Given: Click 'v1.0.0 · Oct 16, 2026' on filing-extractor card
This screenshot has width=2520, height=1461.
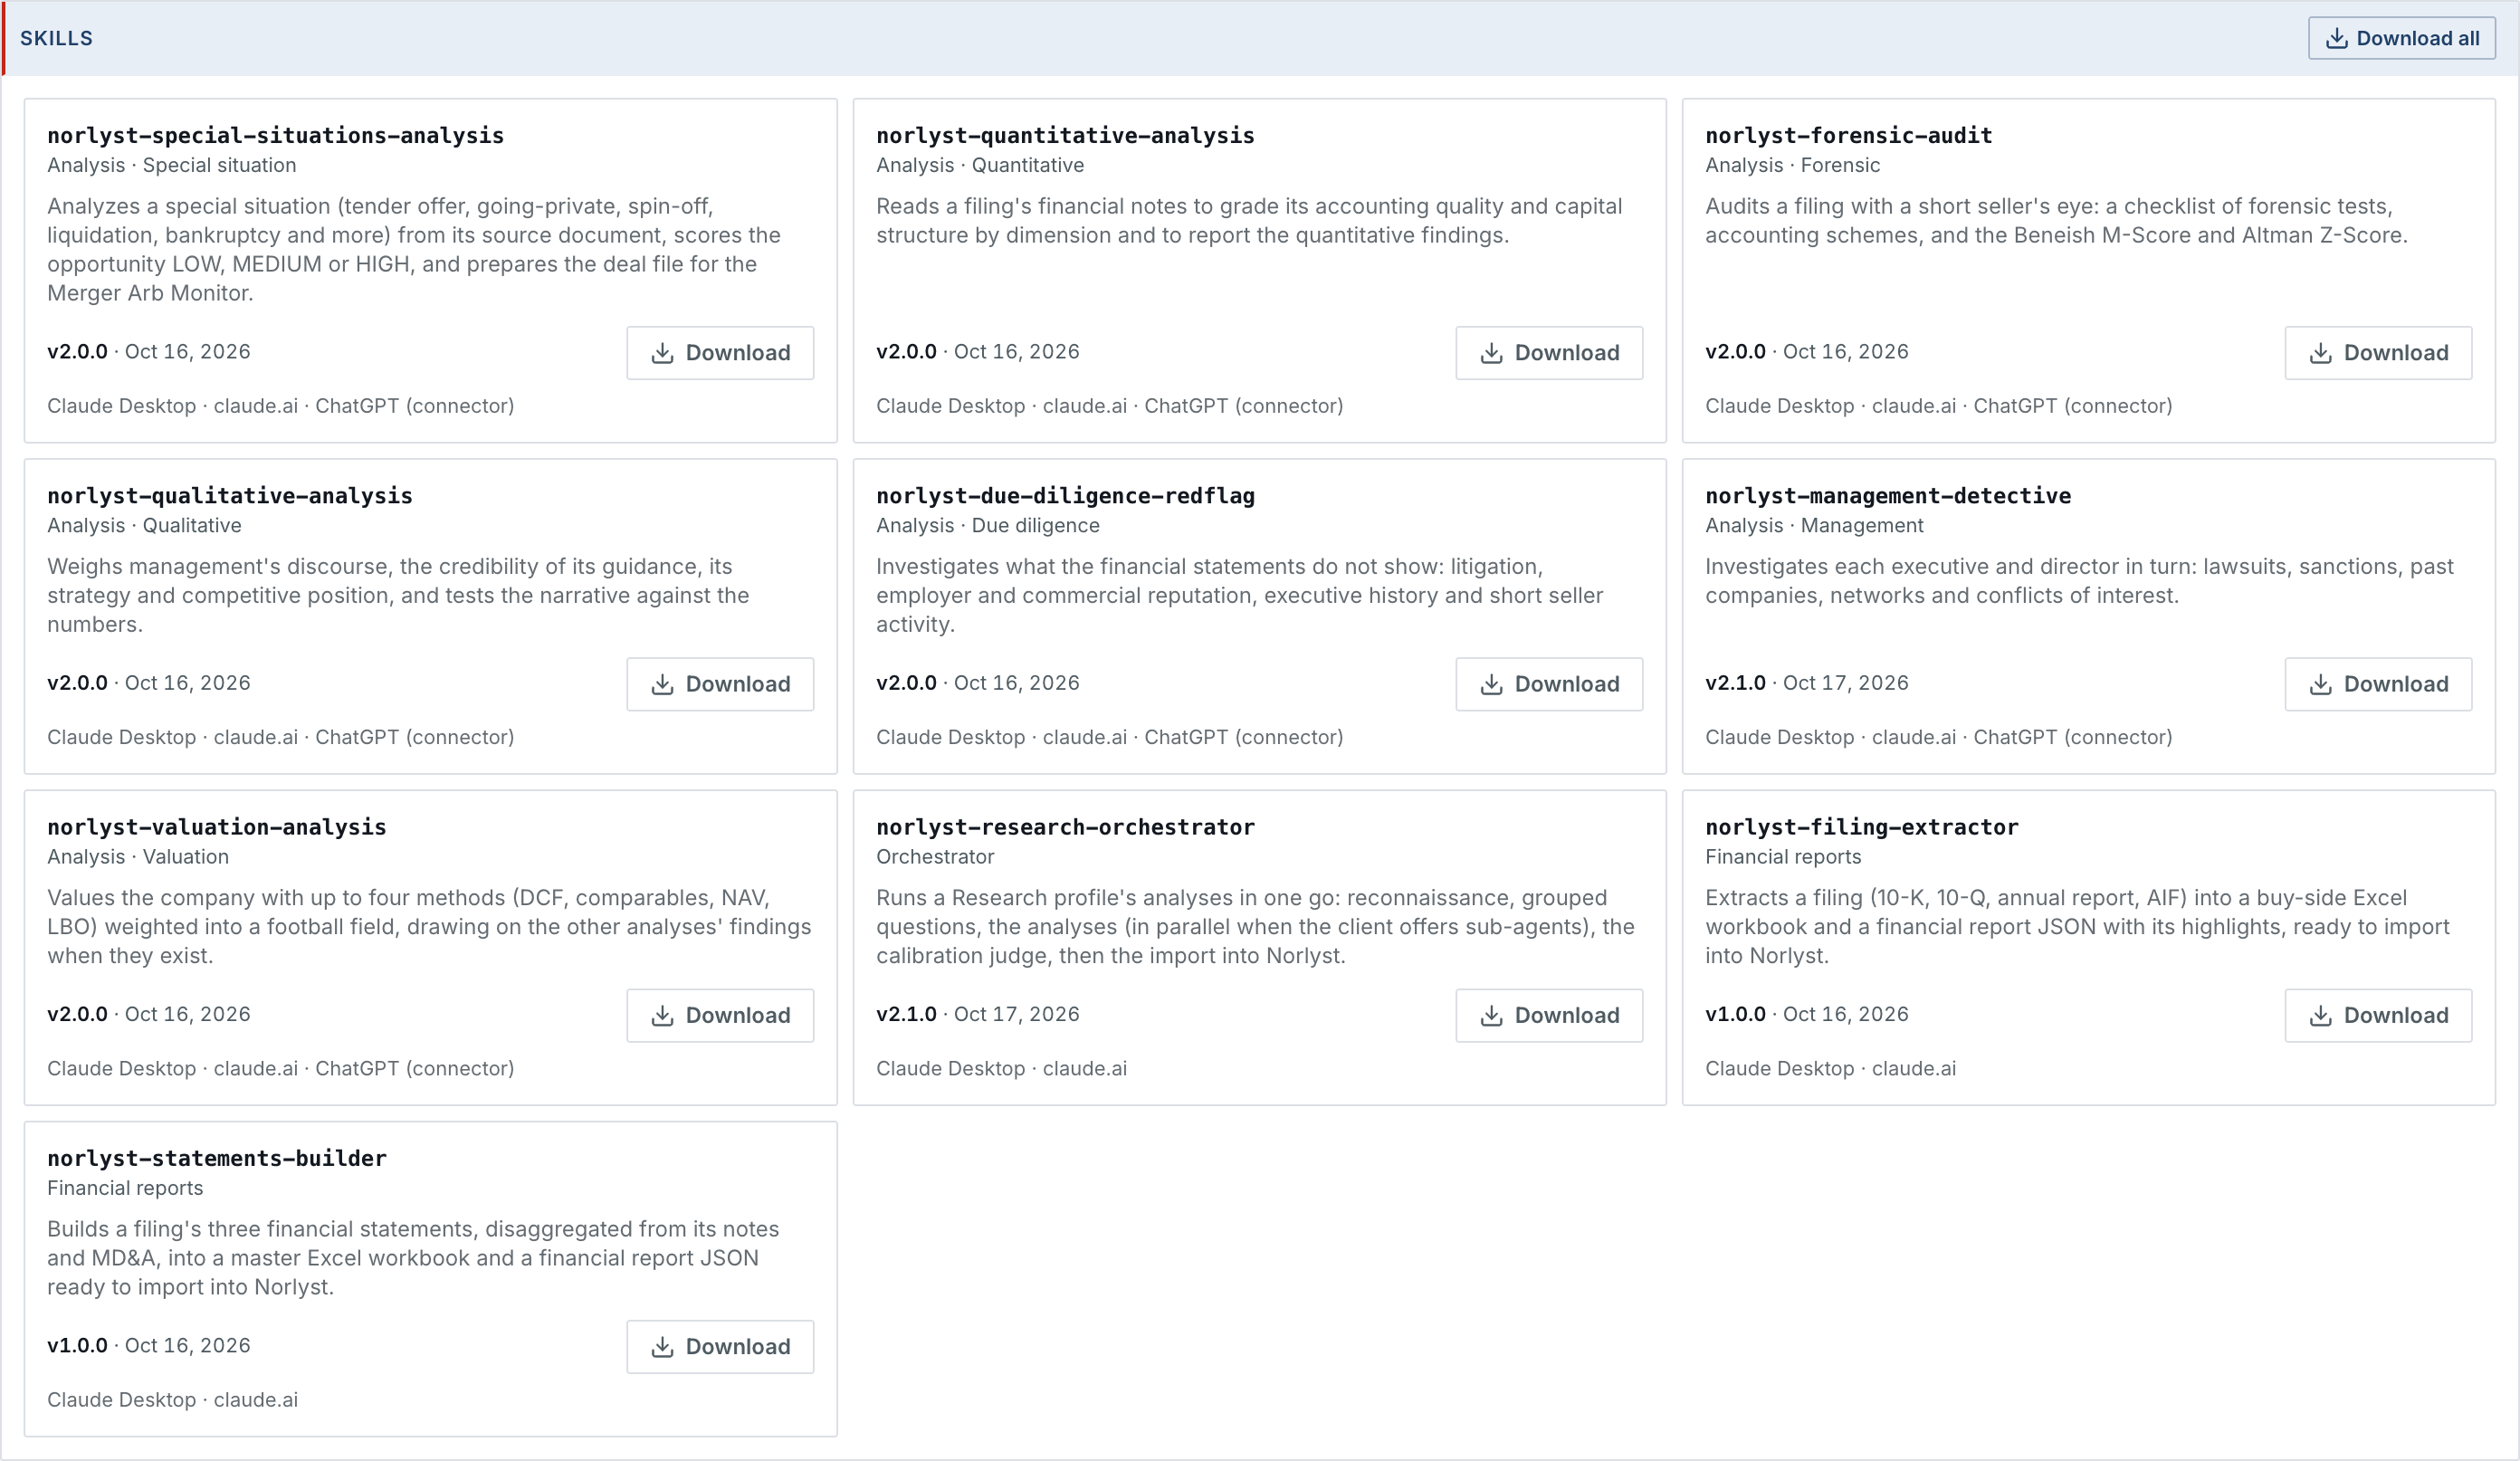Looking at the screenshot, I should (1807, 1014).
